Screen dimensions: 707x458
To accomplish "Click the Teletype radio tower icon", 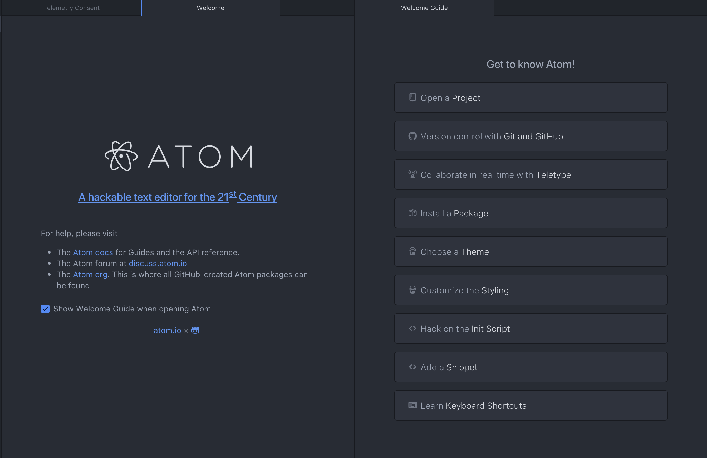I will pos(412,174).
